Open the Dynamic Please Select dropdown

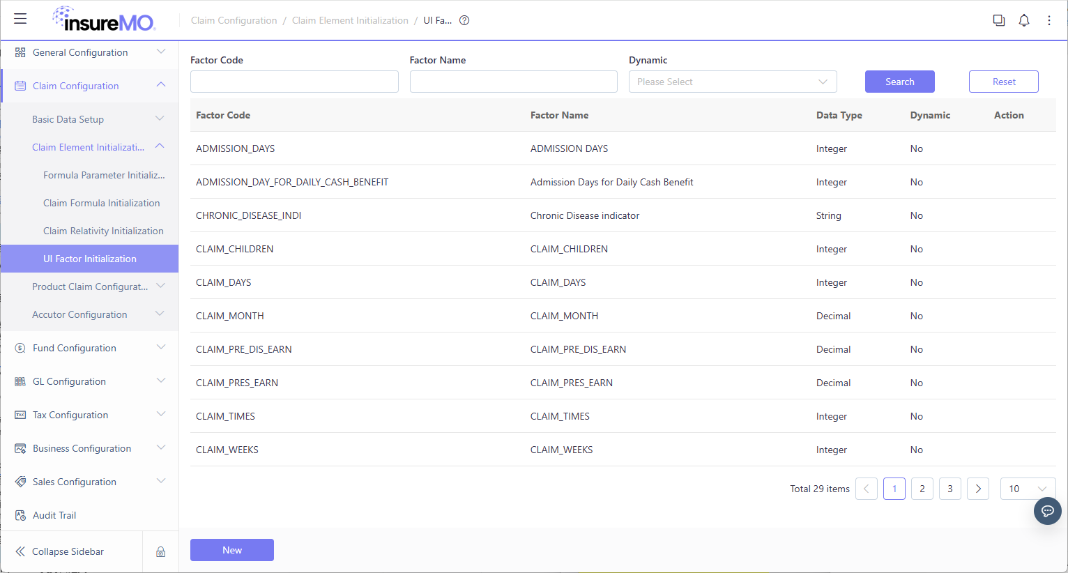coord(733,82)
